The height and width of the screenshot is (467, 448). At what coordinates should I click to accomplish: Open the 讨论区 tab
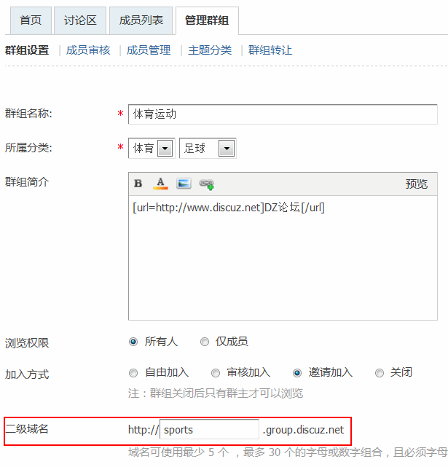point(82,20)
